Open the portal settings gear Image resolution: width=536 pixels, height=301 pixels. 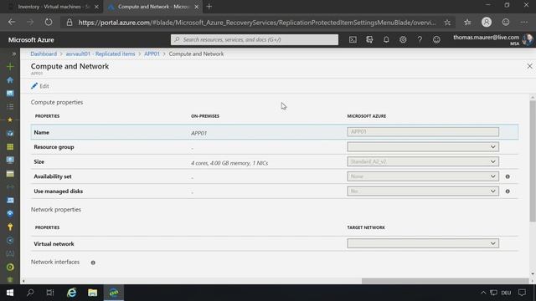(403, 39)
